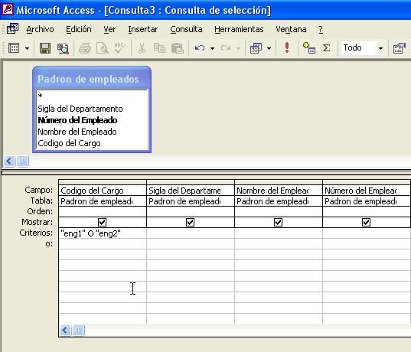Click Campo cell 'Número del Emplead'
Viewport: 411px width, 352px height.
[x=367, y=191]
